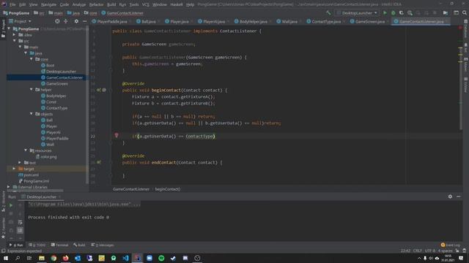Build project with the hammer icon
This screenshot has width=469, height=263.
pos(328,13)
